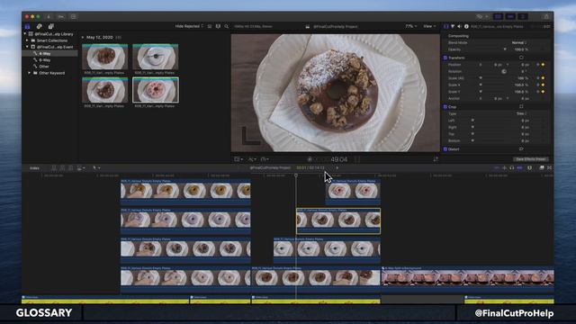Image resolution: width=576 pixels, height=324 pixels.
Task: Click the timeline playhead marker
Action: 296,175
